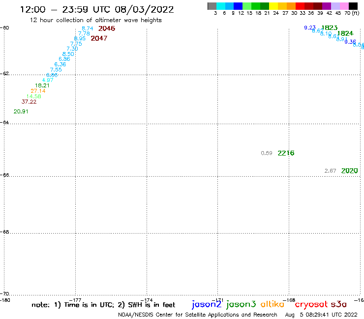
Task: Click the light green value 14.56
Action: (33, 96)
